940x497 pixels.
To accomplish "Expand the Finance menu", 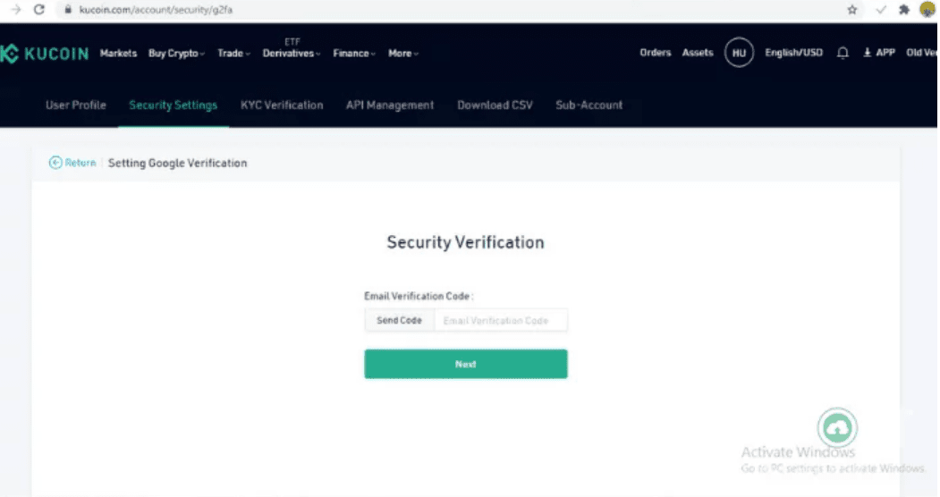I will pos(354,54).
